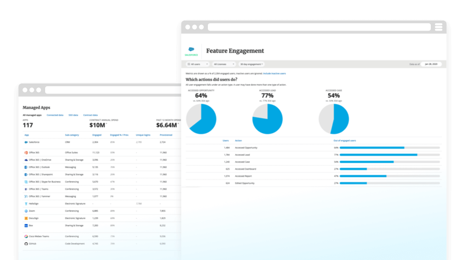Screen dimensions: 465x260
Task: Click the $10M contract annual spend value
Action: (x=97, y=125)
